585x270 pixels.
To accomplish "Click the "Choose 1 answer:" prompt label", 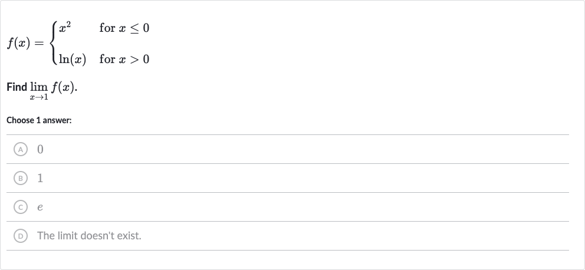I will pyautogui.click(x=39, y=120).
